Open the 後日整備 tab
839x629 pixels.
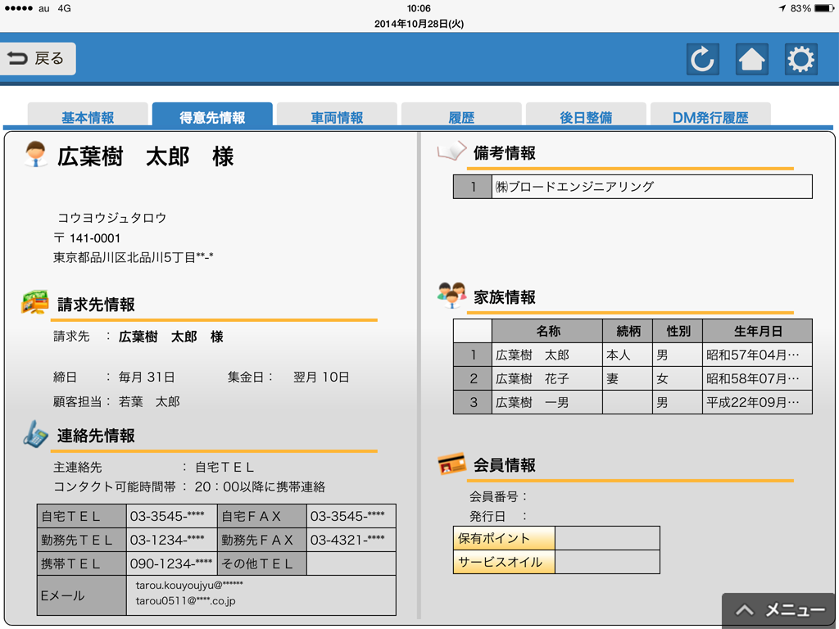pos(586,116)
